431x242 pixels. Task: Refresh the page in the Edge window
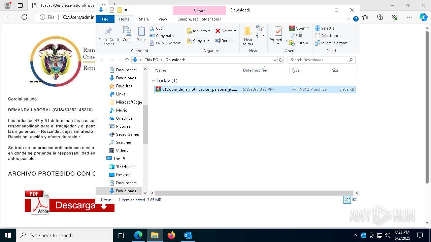point(24,17)
